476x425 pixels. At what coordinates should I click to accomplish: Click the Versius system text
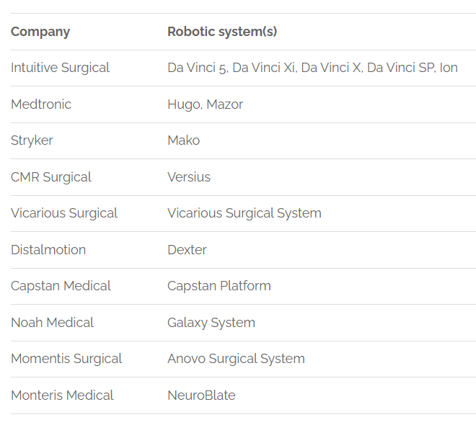189,177
